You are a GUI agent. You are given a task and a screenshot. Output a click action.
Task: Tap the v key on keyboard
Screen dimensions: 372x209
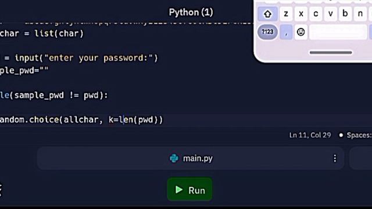tap(330, 14)
